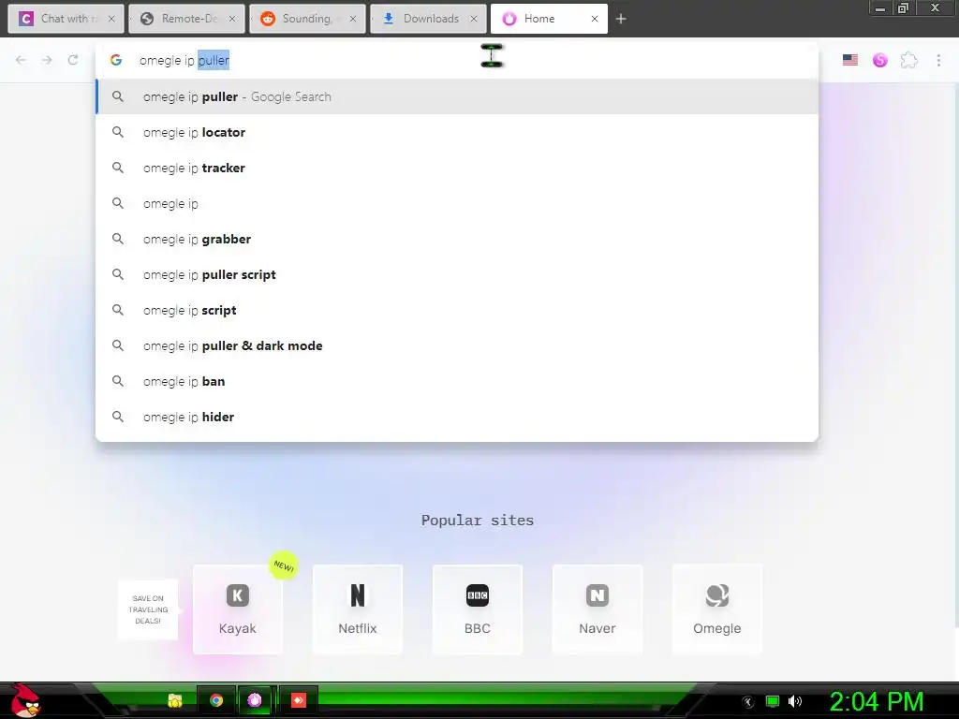Image resolution: width=959 pixels, height=719 pixels.
Task: Open the Netflix popular site tile
Action: coord(357,609)
